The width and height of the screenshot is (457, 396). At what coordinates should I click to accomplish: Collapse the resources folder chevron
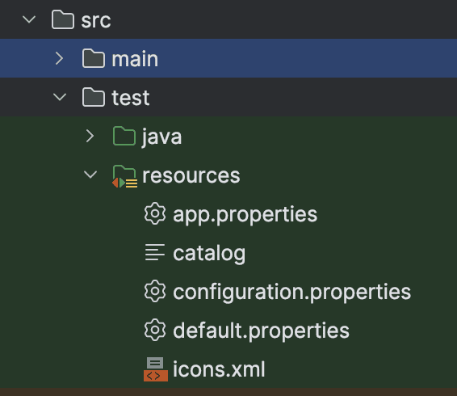pyautogui.click(x=90, y=175)
